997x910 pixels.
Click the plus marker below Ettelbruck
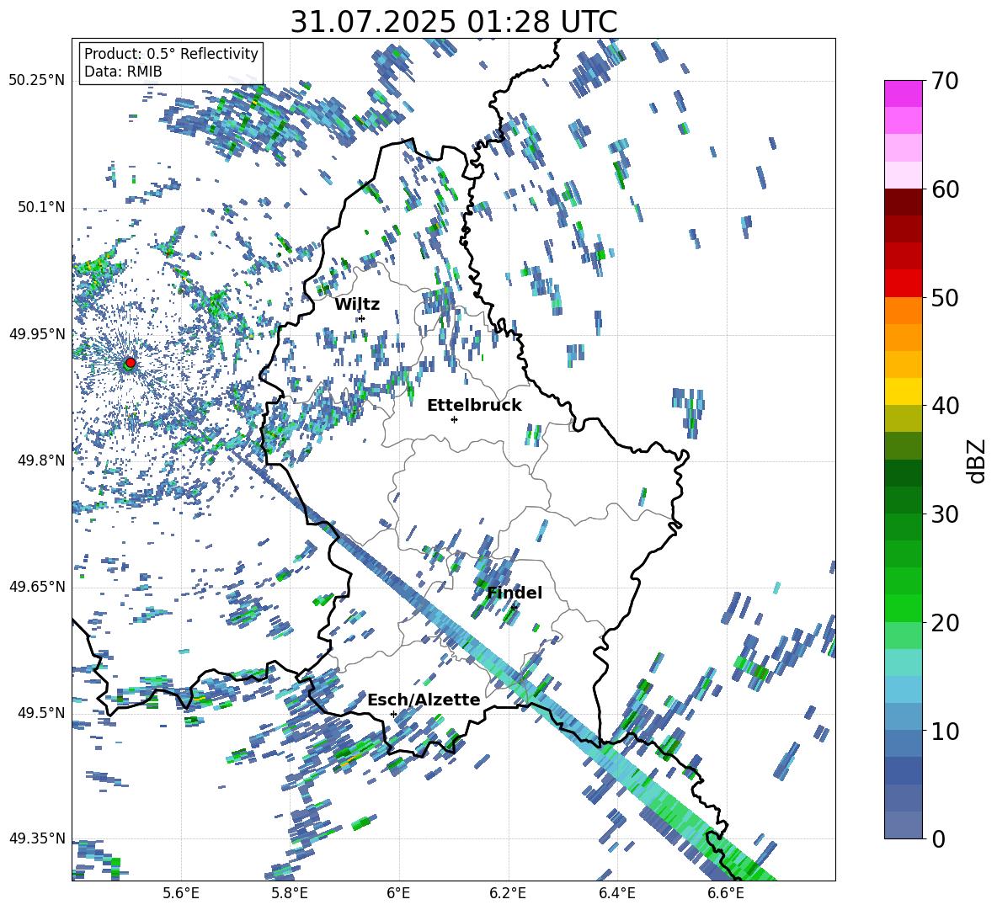pyautogui.click(x=454, y=419)
